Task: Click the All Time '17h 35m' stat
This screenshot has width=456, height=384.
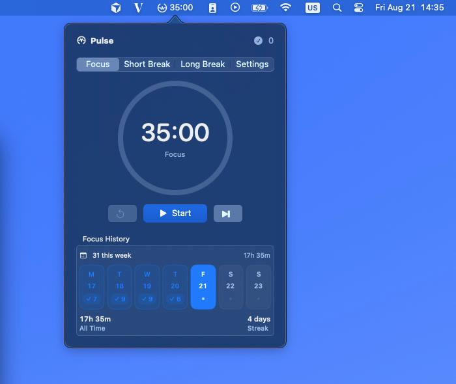Action: 95,323
